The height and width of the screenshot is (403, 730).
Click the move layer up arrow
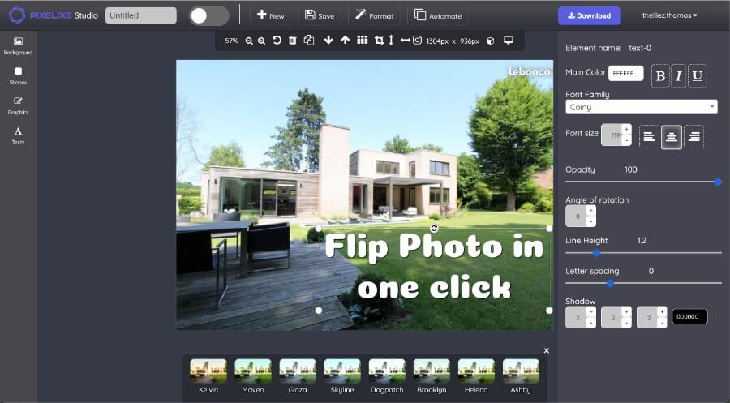coord(346,41)
